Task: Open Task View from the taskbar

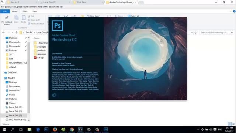Action: pyautogui.click(x=21, y=130)
